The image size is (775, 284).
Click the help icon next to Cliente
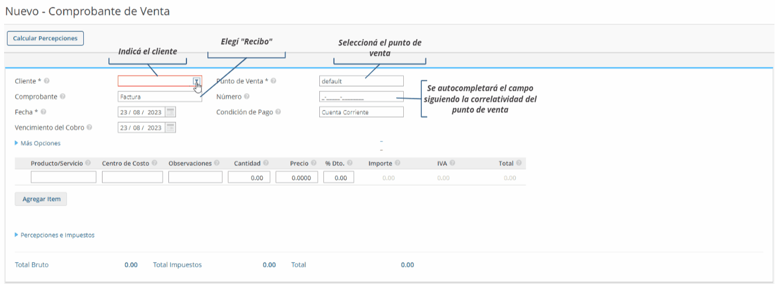tap(47, 81)
